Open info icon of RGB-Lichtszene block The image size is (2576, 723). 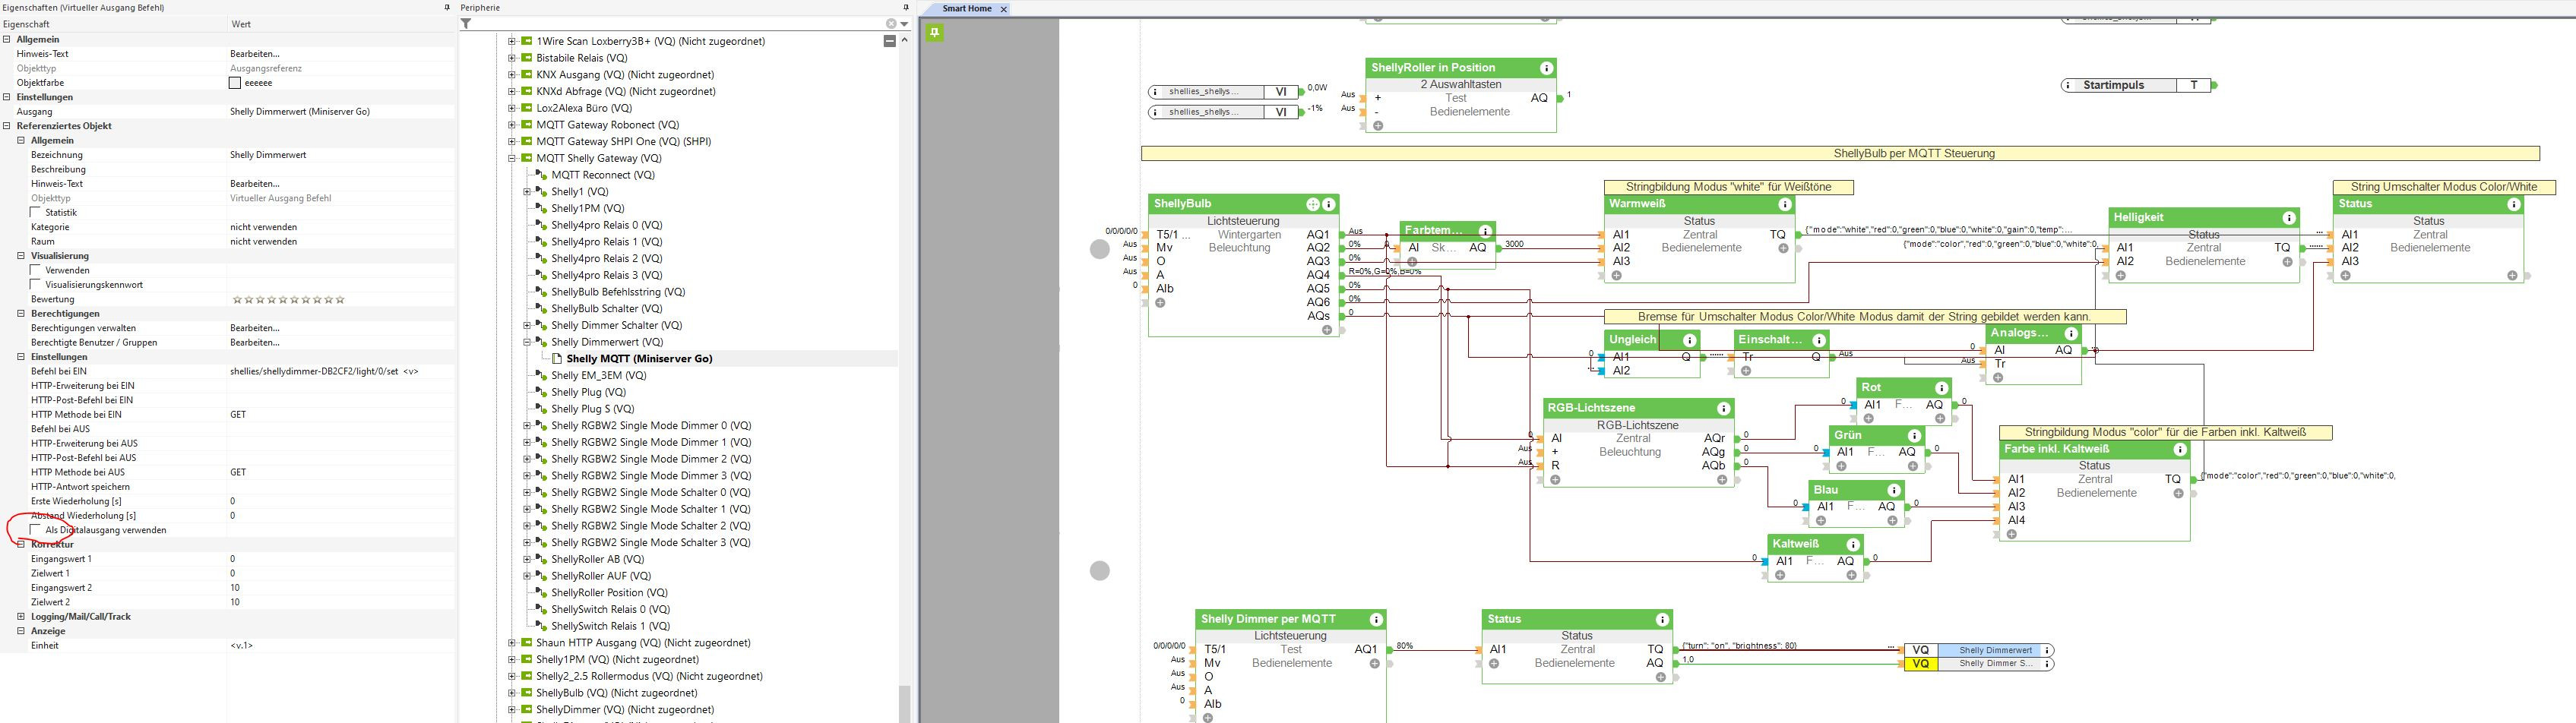click(1723, 408)
